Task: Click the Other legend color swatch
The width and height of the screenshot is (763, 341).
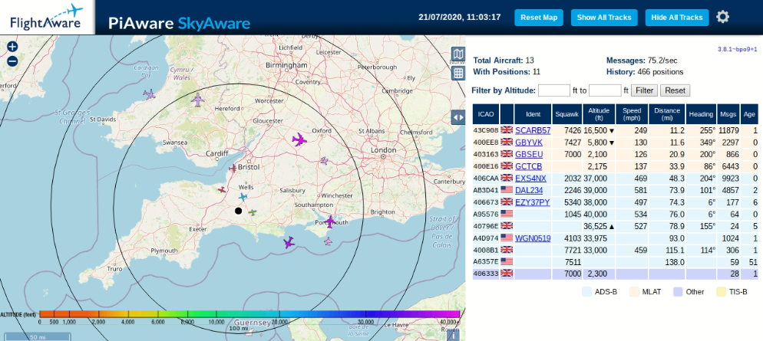Action: 679,292
